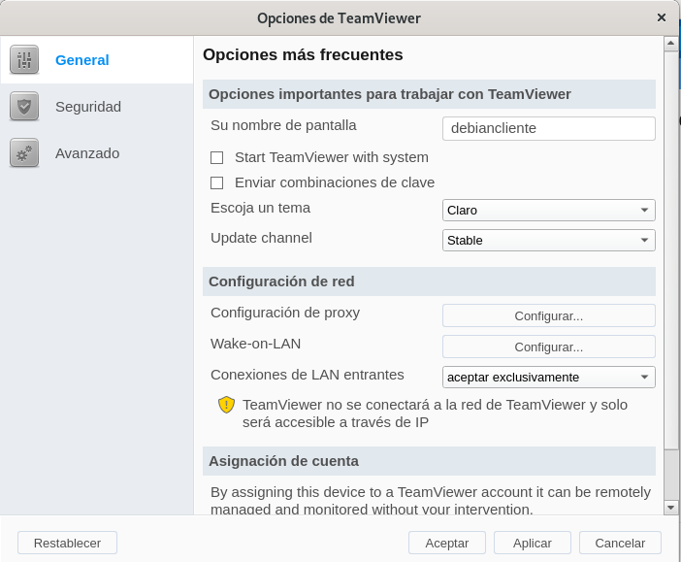Click the Wake-on-LAN label

255,344
